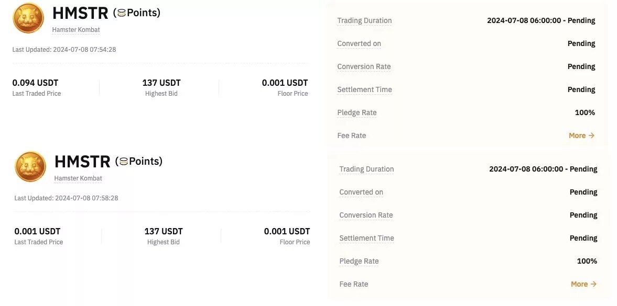Image resolution: width=617 pixels, height=306 pixels.
Task: Open the top Fee Rate More link
Action: tap(577, 135)
